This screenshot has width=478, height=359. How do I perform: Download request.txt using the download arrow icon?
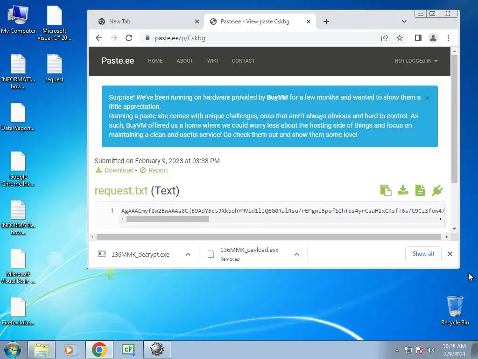(403, 190)
